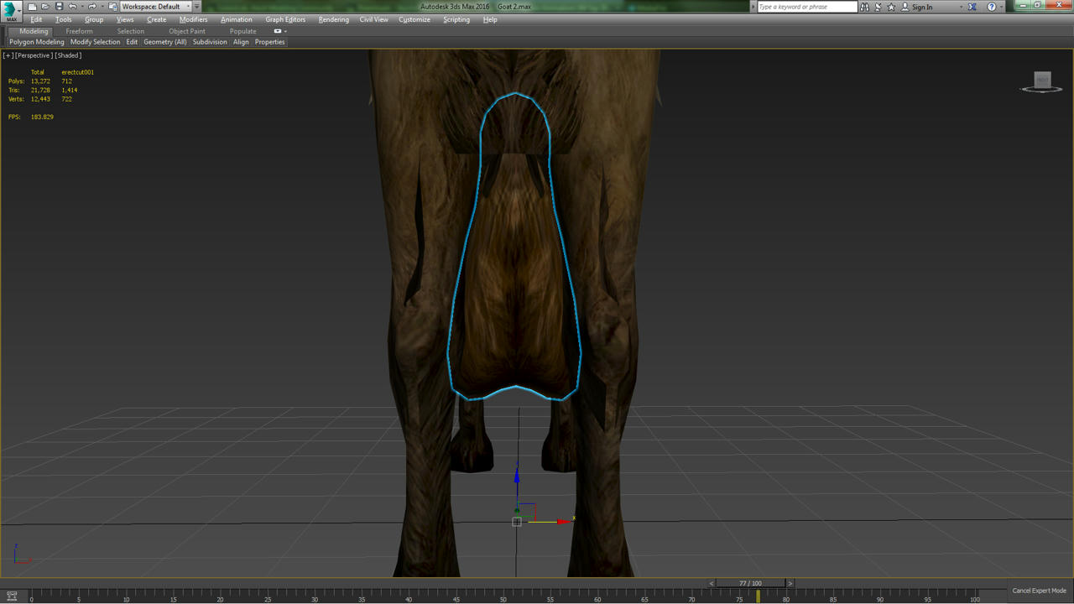Click the [+] viewport general label

coord(8,55)
